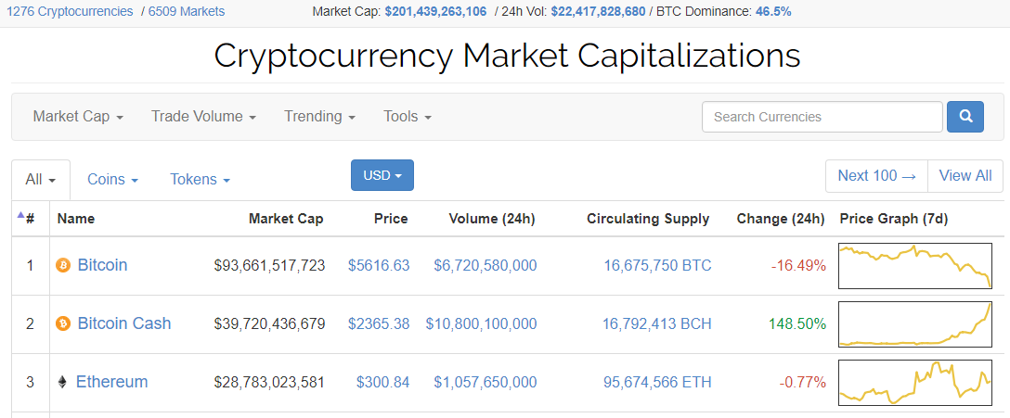
Task: Open Ethereum 7-day price graph
Action: click(914, 383)
